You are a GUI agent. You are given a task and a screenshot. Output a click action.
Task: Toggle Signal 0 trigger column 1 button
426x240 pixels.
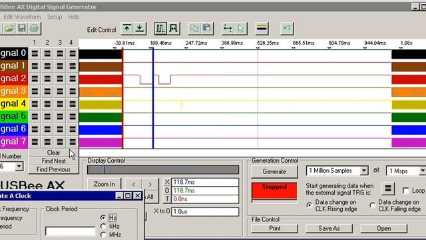tap(35, 53)
